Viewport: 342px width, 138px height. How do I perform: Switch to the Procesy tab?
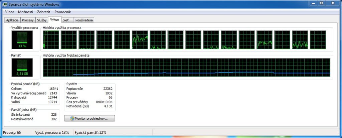point(28,20)
